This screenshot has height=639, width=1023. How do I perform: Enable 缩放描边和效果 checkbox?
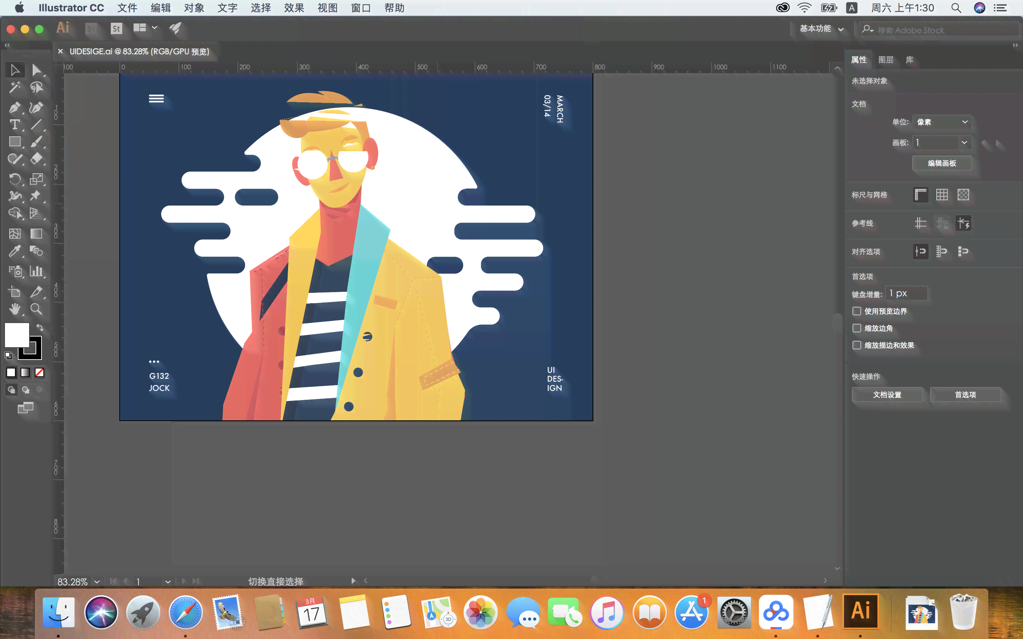point(856,345)
